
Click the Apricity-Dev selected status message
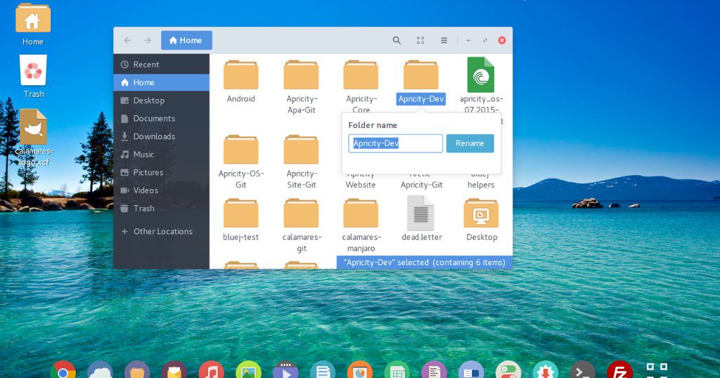(424, 262)
